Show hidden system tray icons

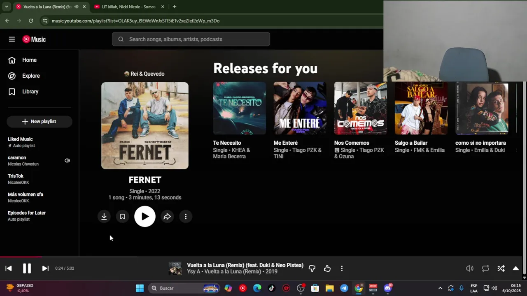point(440,288)
